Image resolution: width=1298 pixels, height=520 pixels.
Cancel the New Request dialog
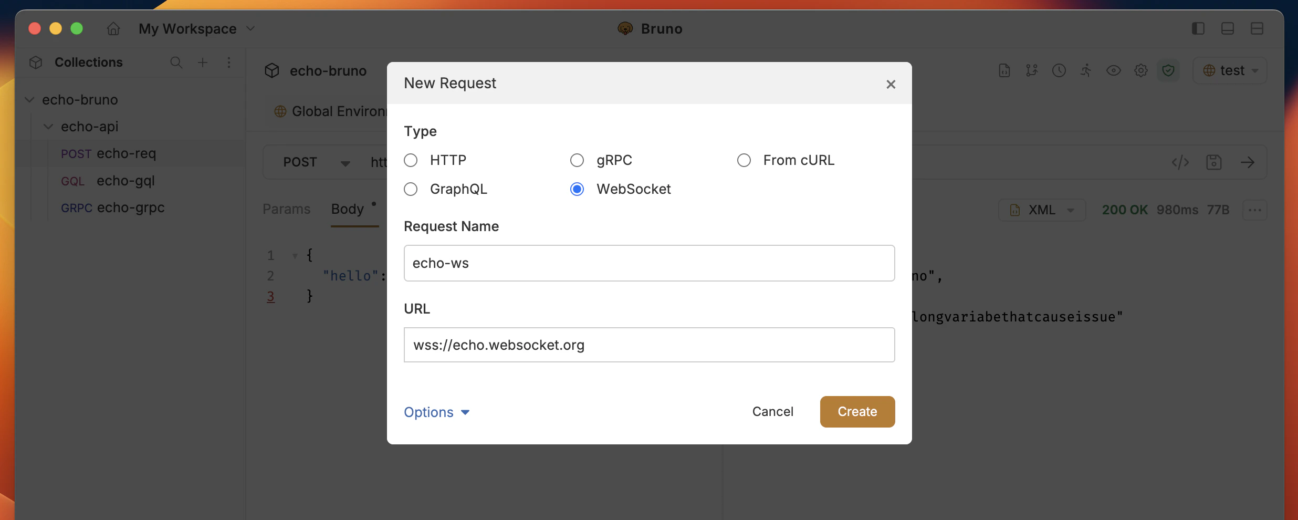[773, 412]
